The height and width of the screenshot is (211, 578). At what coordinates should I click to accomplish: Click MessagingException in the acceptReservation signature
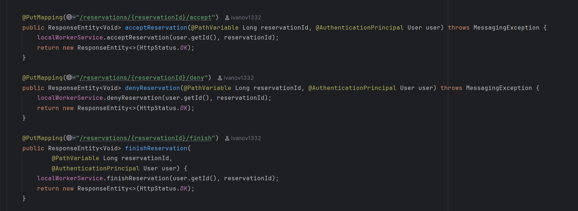click(506, 27)
